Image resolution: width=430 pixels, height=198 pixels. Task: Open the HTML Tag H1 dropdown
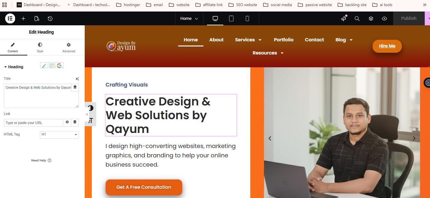(x=59, y=135)
